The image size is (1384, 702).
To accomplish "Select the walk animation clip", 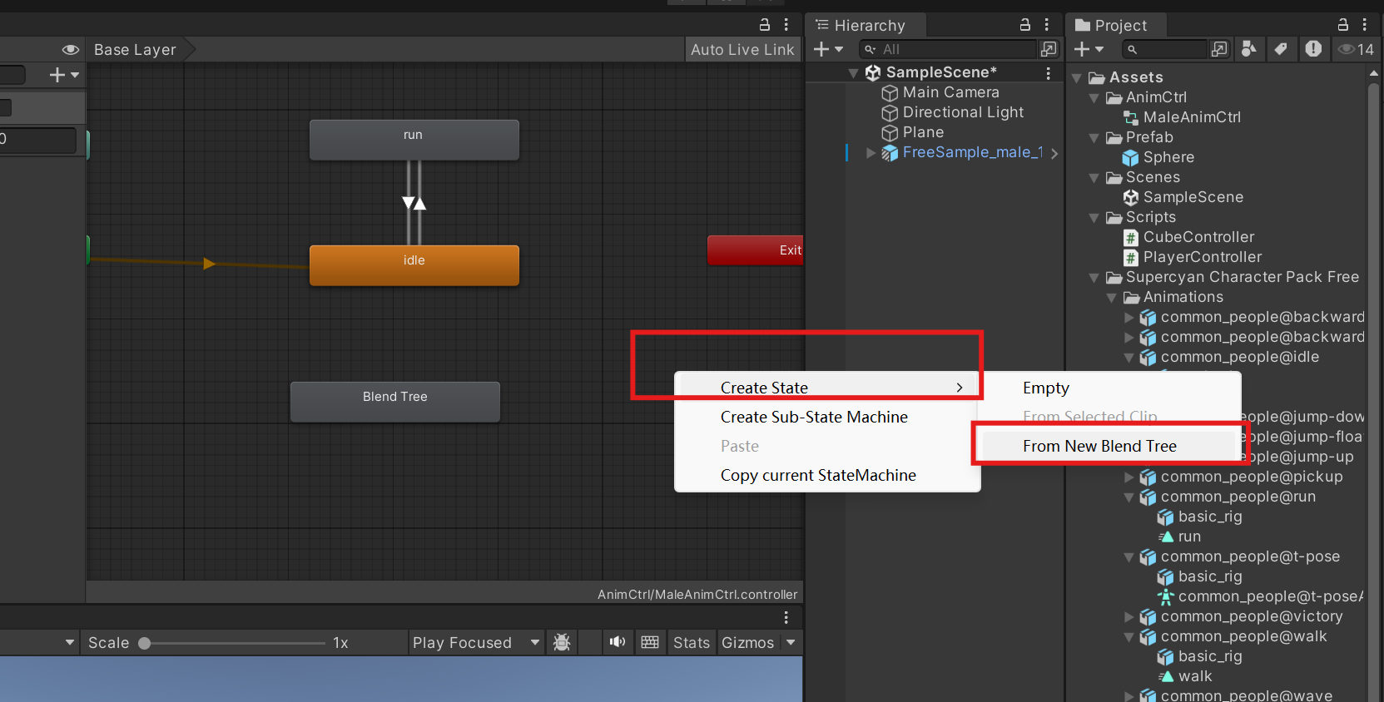I will [1194, 676].
